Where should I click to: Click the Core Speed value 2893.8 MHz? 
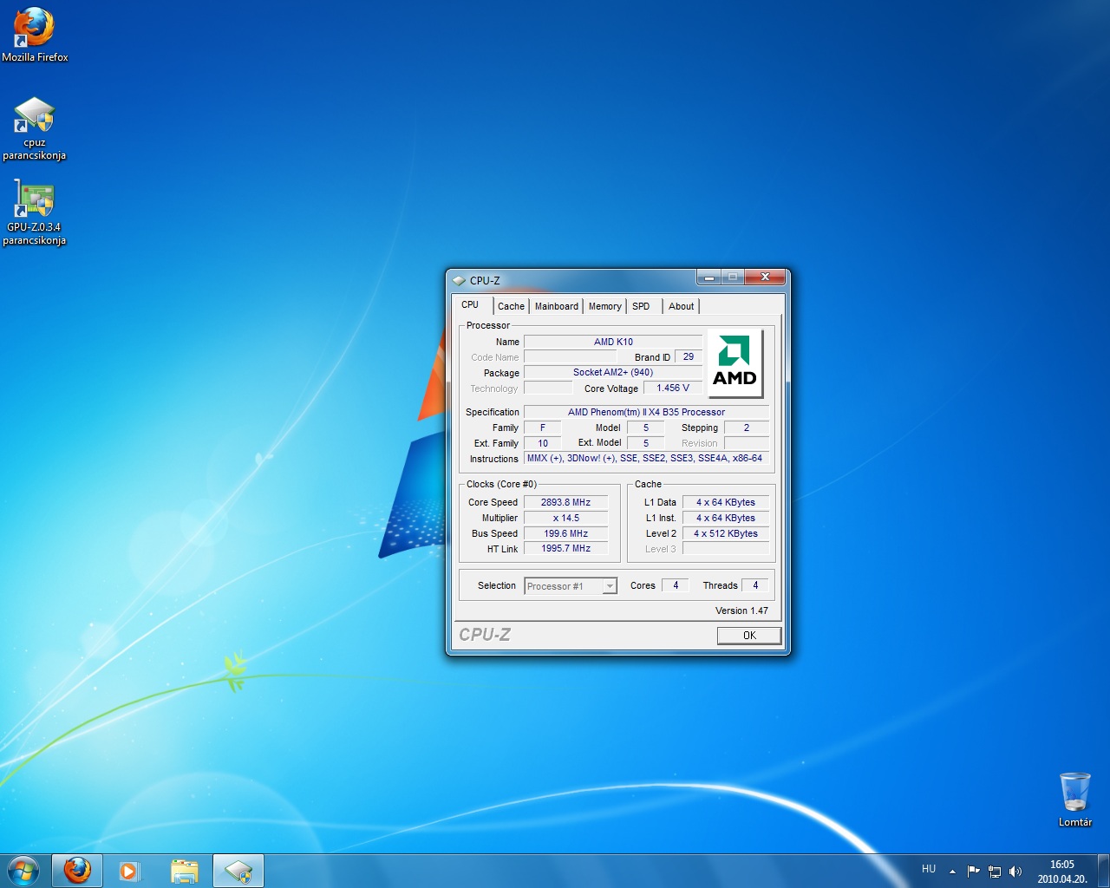click(565, 502)
